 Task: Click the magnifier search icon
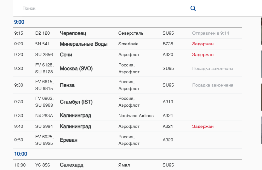pyautogui.click(x=193, y=8)
